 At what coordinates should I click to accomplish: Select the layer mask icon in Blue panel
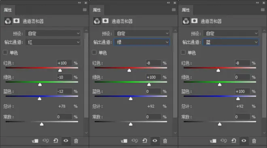tap(195, 21)
